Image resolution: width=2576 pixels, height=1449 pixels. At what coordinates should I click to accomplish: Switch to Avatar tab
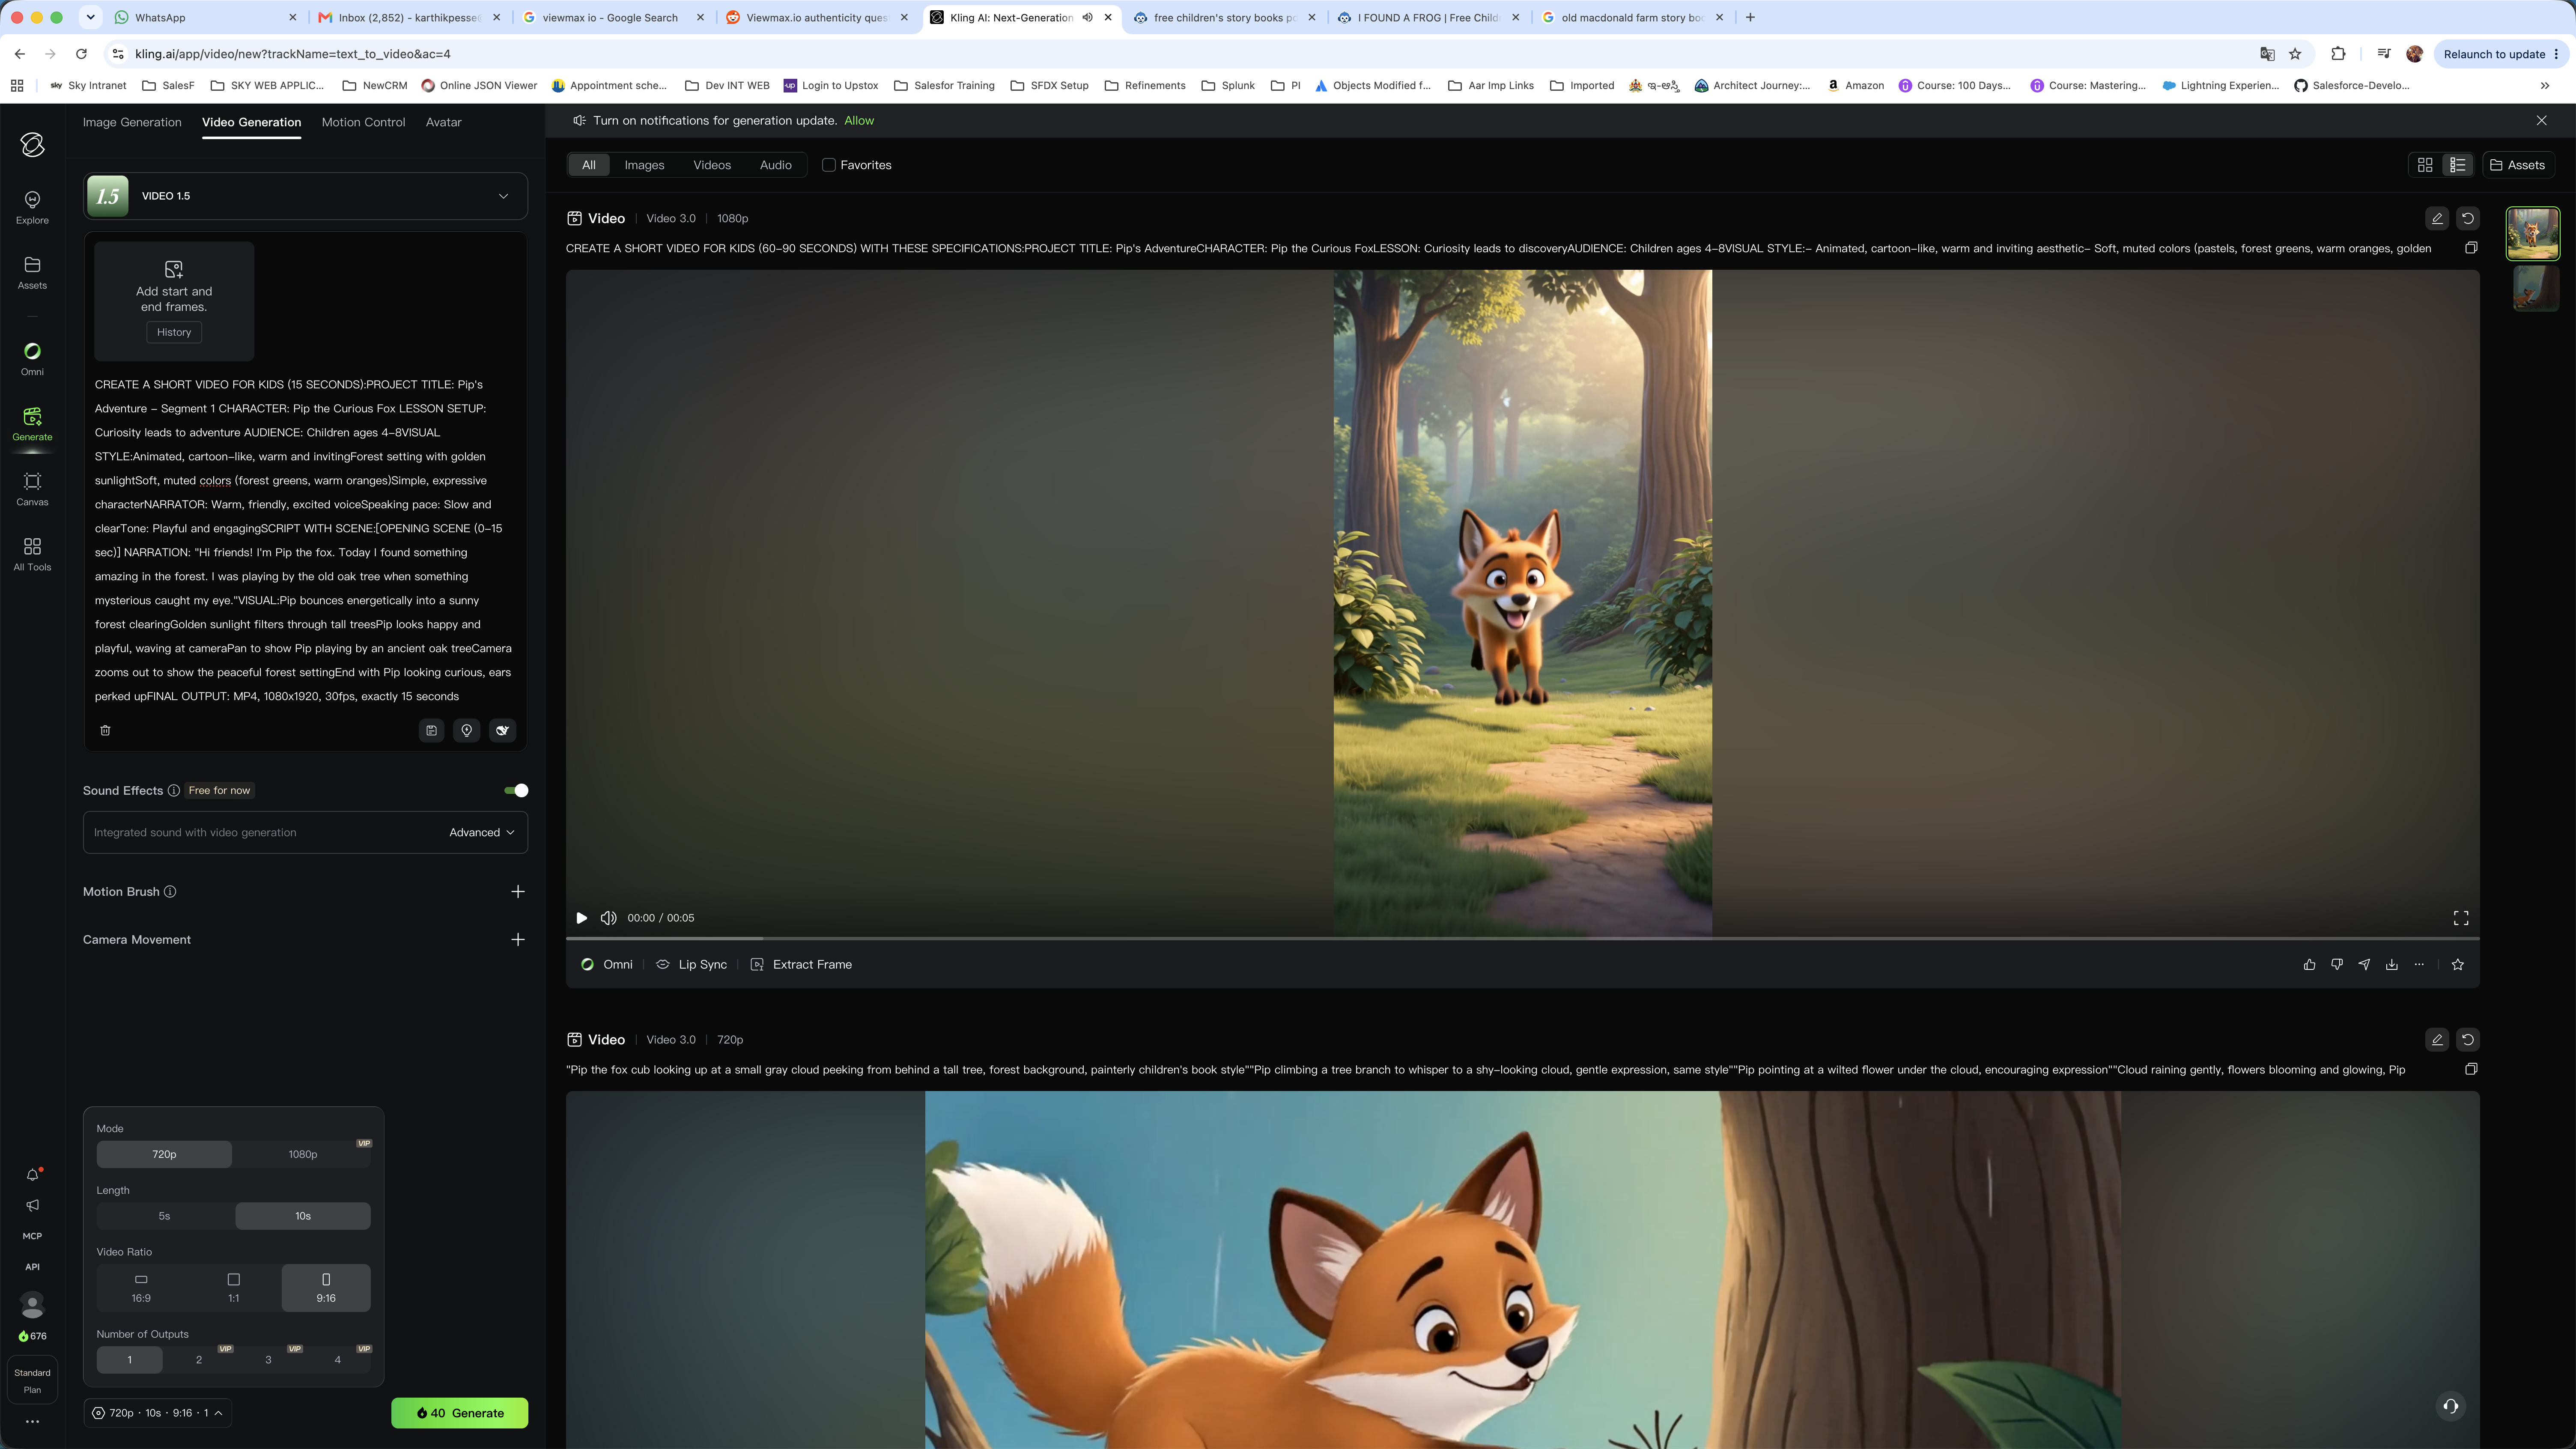[x=443, y=122]
